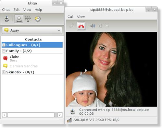The height and width of the screenshot is (128, 162).
Task: Close the Ekiga main window
Action: coord(61,3)
